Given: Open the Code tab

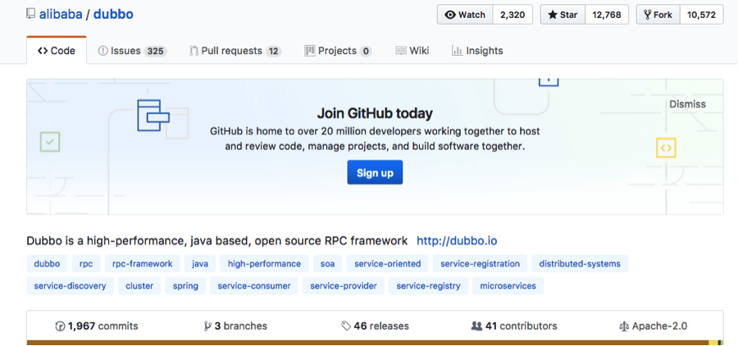Looking at the screenshot, I should tap(57, 50).
